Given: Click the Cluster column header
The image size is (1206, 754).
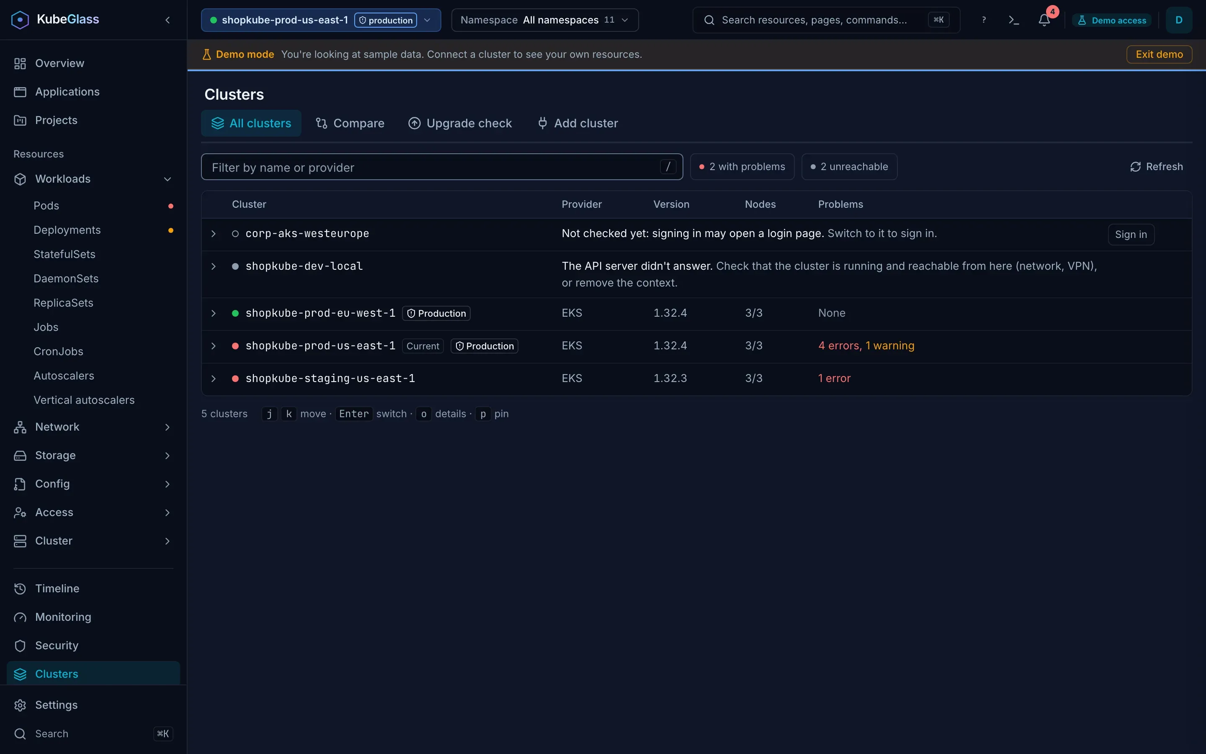Looking at the screenshot, I should click(x=249, y=204).
